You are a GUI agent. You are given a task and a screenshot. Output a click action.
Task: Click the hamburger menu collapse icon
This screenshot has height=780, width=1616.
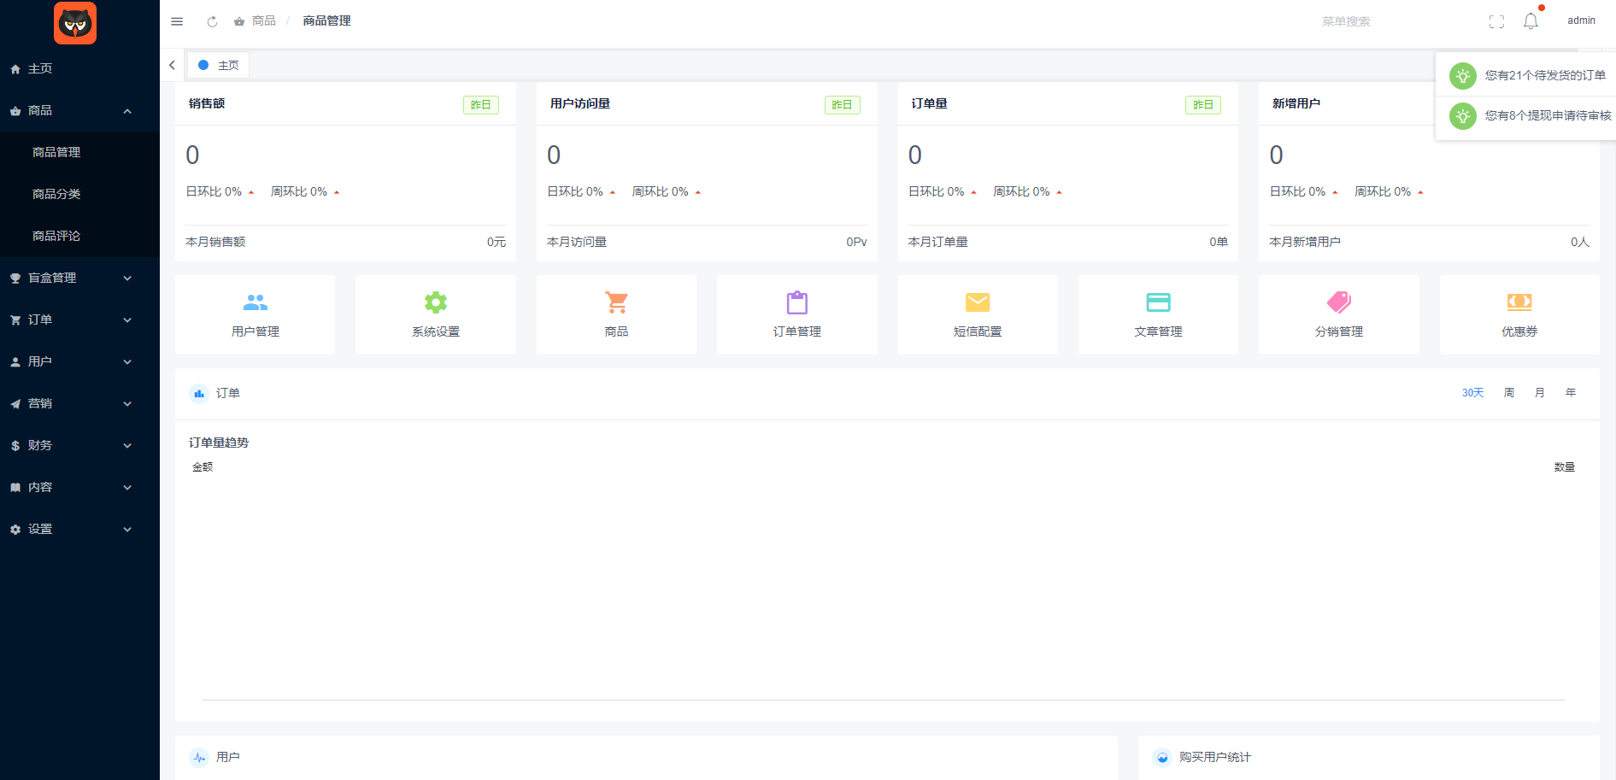coord(177,21)
